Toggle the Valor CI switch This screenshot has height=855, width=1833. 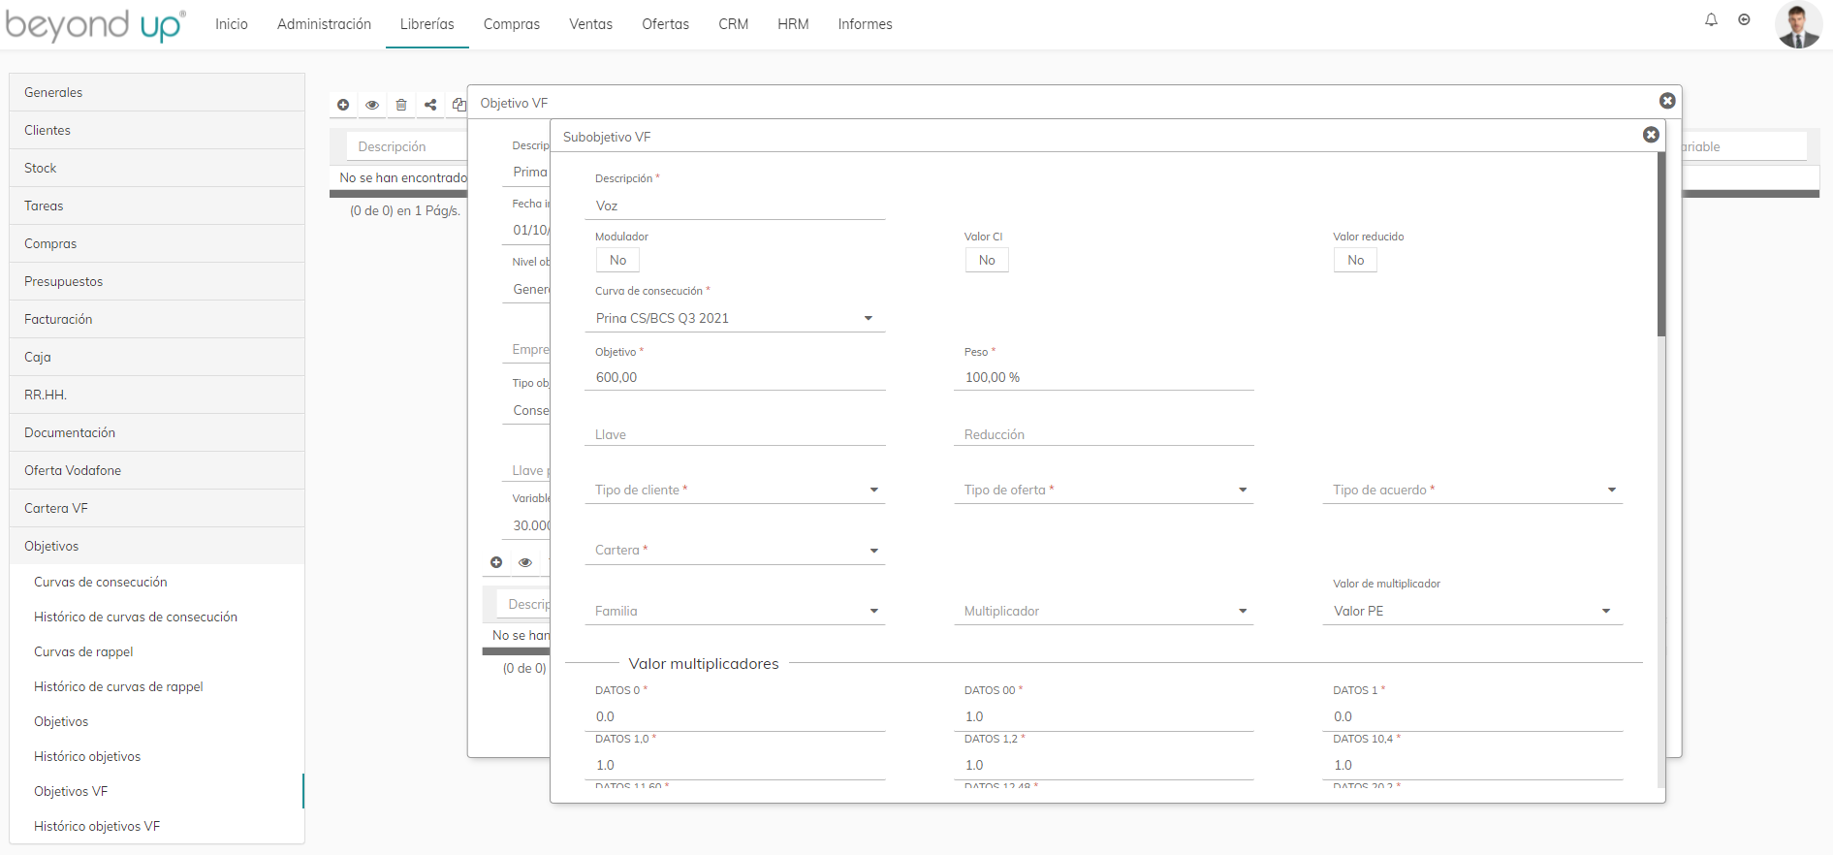(x=987, y=260)
